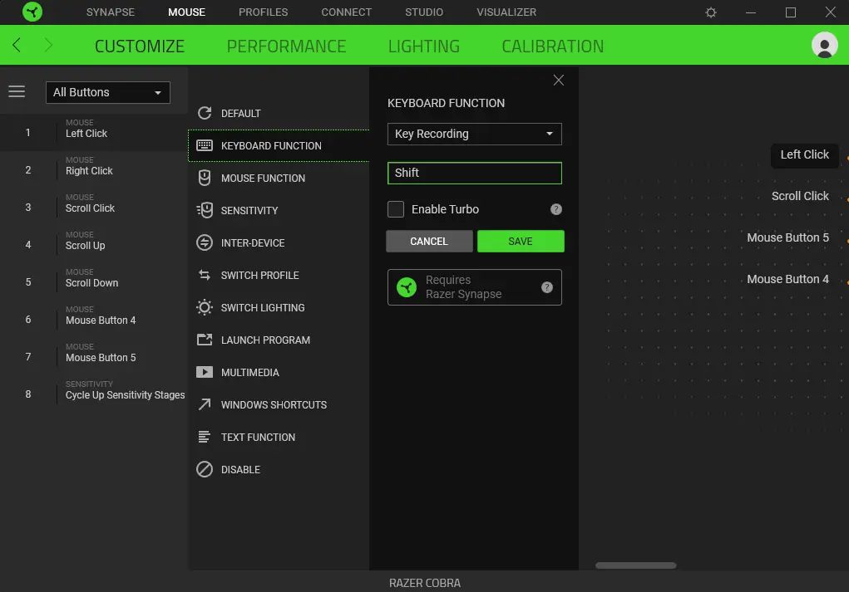Open the user profile avatar

[x=824, y=45]
